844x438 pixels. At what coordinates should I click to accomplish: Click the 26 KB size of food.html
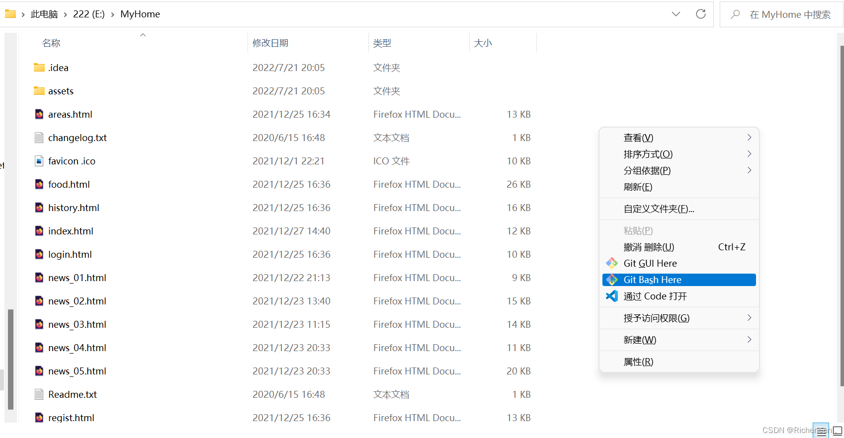(518, 184)
